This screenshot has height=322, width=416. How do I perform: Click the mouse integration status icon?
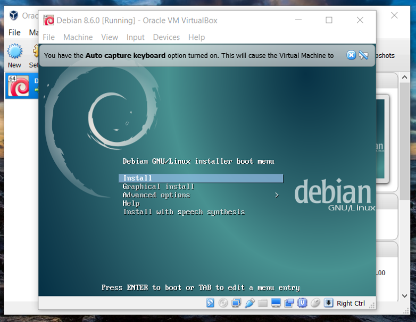tap(315, 303)
